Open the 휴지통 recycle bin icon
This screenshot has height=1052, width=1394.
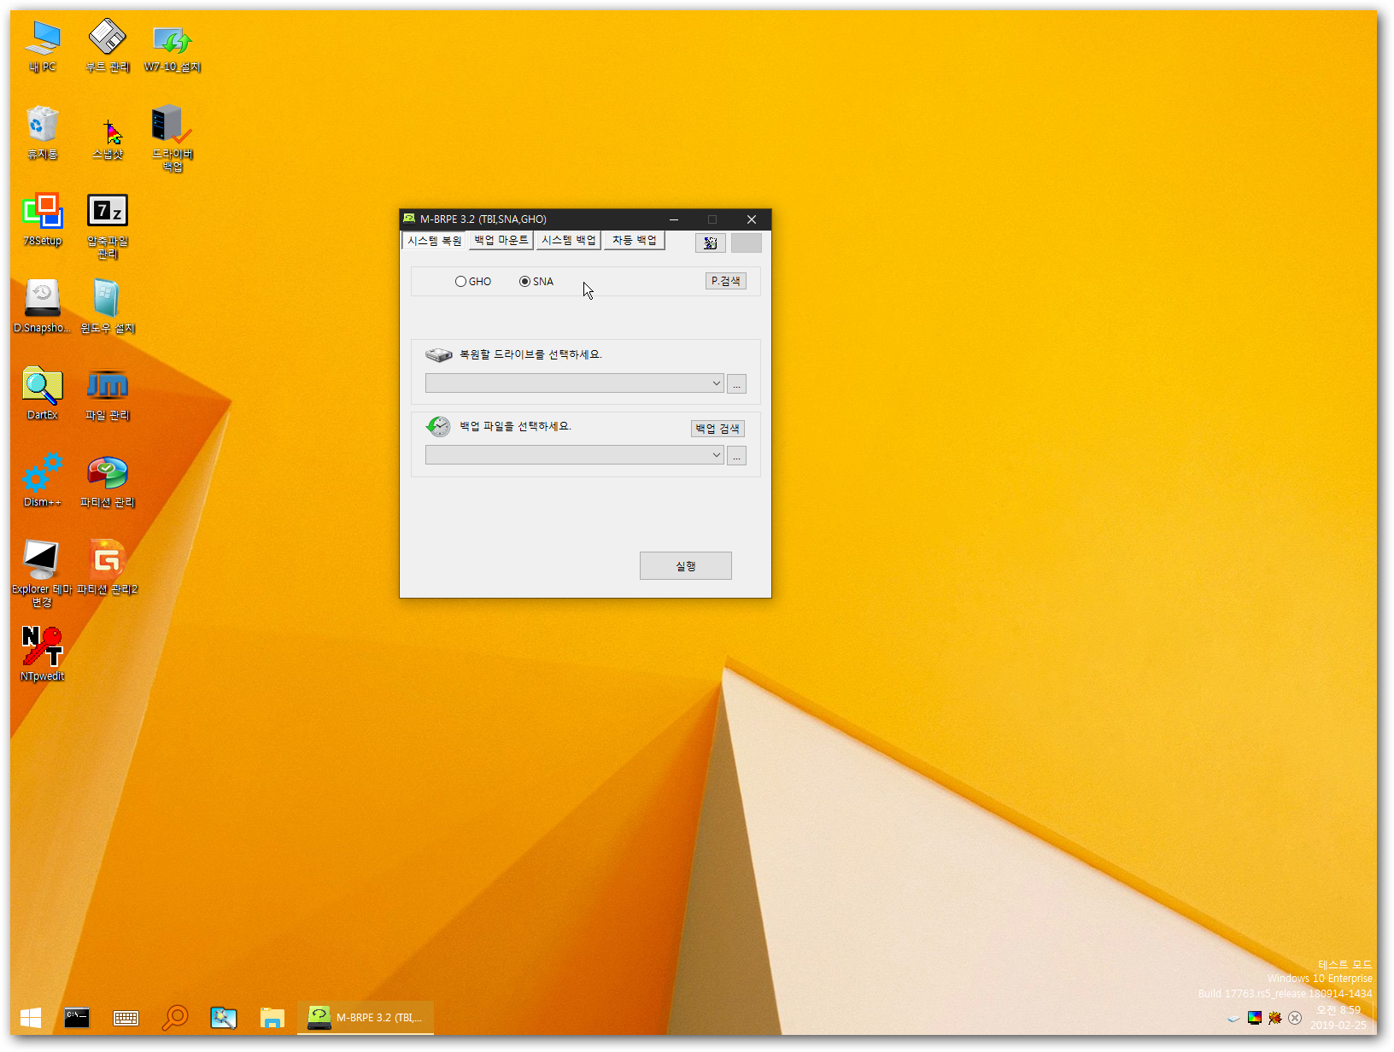pos(43,133)
